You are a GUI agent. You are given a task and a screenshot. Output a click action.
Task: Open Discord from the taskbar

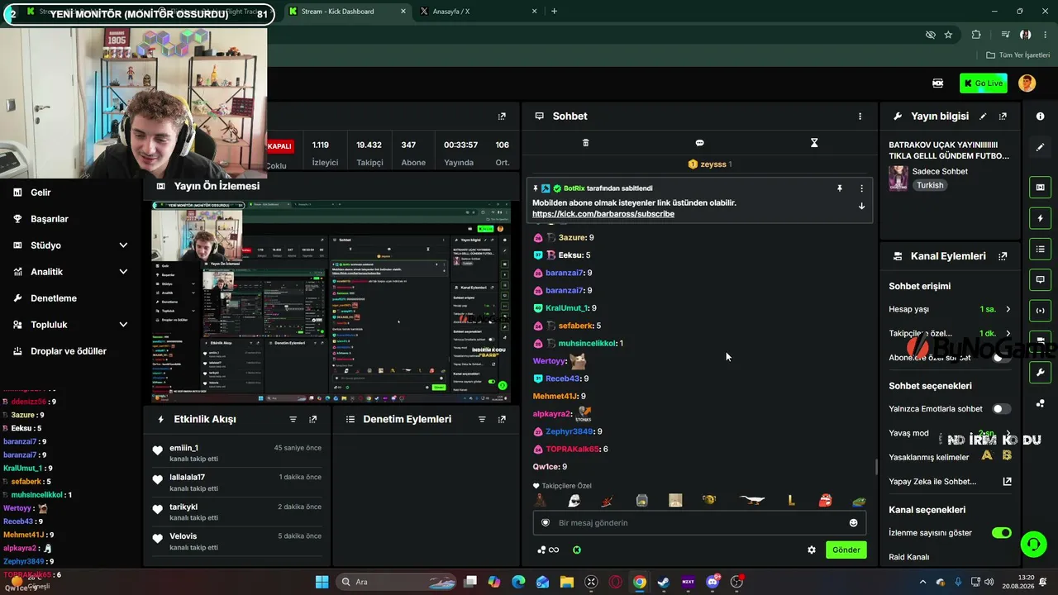coord(712,582)
